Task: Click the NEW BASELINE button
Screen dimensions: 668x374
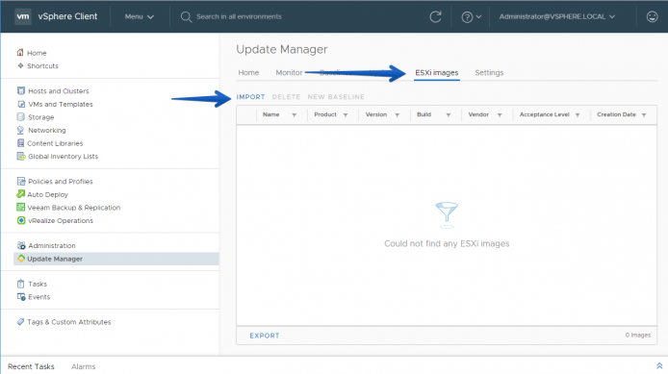Action: pyautogui.click(x=336, y=97)
